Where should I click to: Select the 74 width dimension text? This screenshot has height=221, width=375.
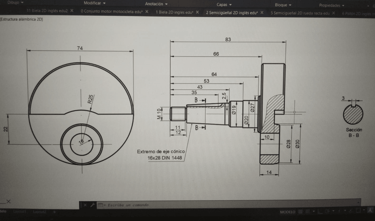click(80, 48)
